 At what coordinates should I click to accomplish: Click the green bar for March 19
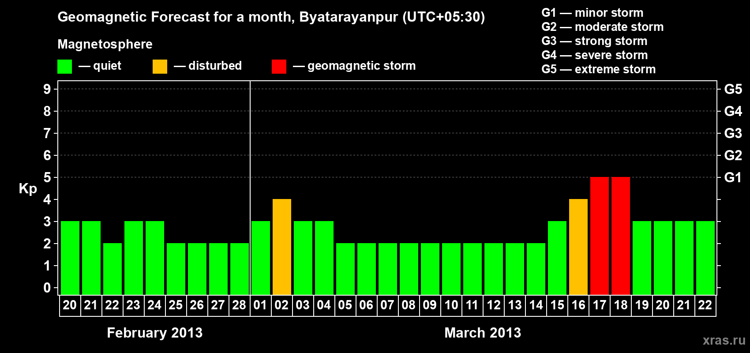(642, 258)
